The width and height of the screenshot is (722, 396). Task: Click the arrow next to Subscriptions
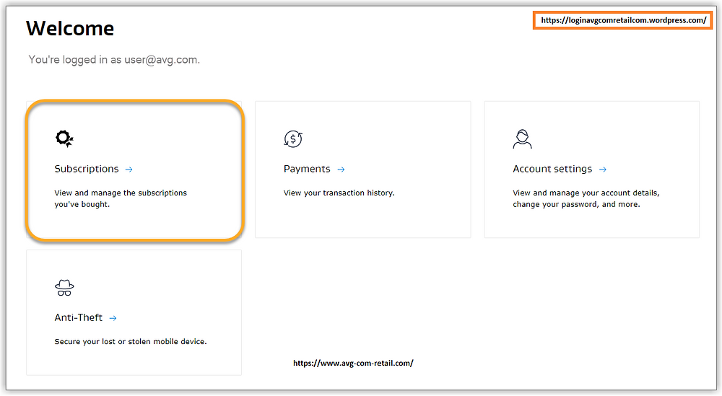coord(129,170)
